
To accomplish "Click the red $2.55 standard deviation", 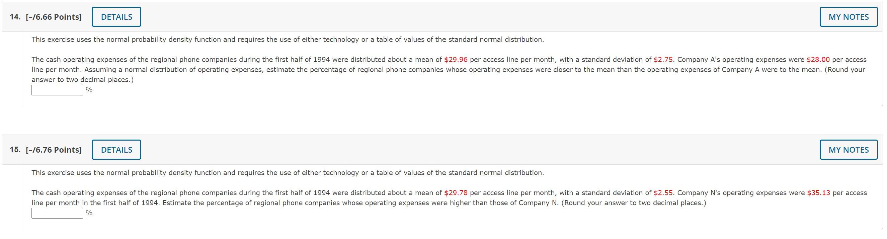I will pos(663,193).
